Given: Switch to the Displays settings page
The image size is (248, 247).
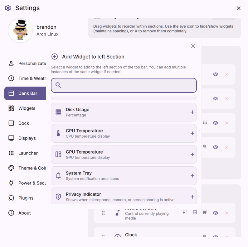Looking at the screenshot, I should 27,138.
